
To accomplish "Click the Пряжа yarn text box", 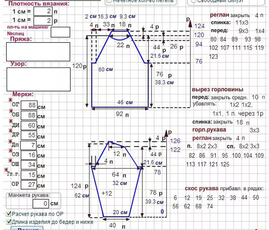I will pyautogui.click(x=38, y=52).
